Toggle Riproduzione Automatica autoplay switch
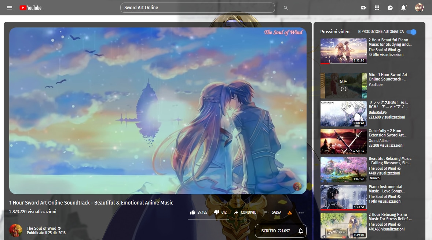The width and height of the screenshot is (432, 240). (x=411, y=32)
